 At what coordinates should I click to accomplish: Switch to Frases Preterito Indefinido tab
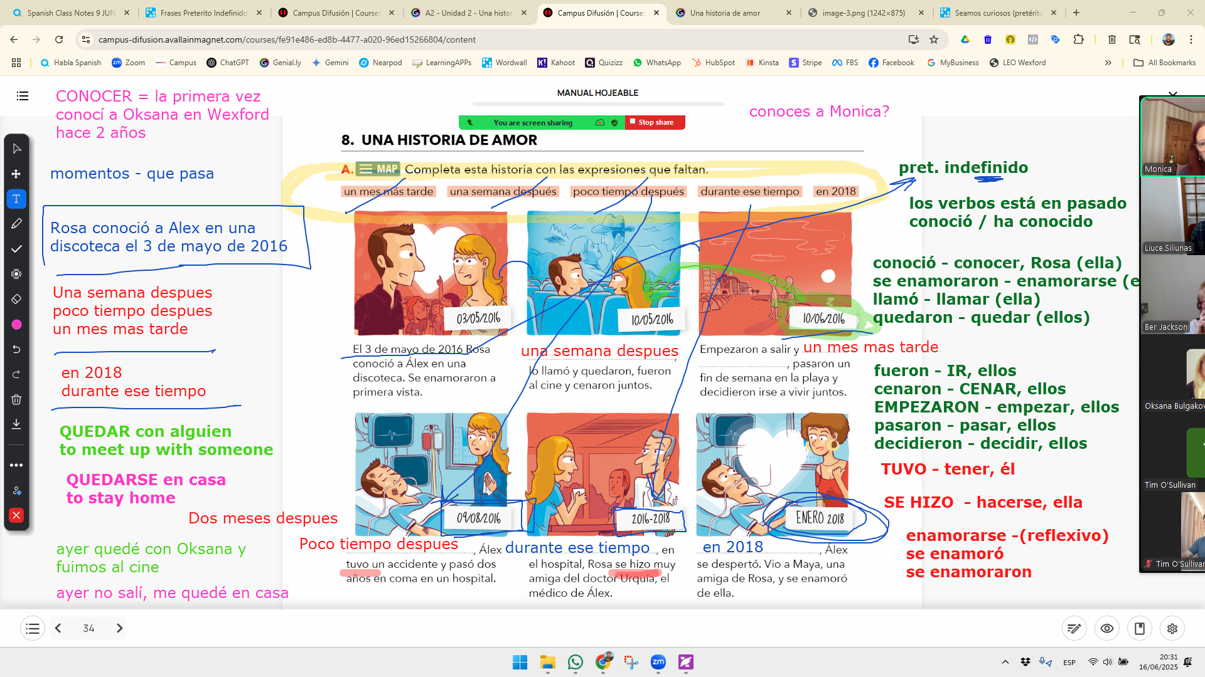203,13
